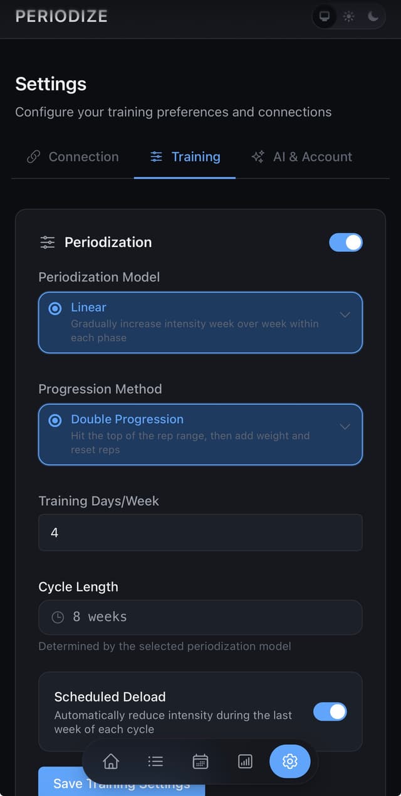Click the device display icon in top bar
The width and height of the screenshot is (401, 796).
coord(323,16)
